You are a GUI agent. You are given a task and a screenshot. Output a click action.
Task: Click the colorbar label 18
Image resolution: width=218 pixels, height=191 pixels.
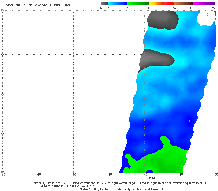point(127,8)
